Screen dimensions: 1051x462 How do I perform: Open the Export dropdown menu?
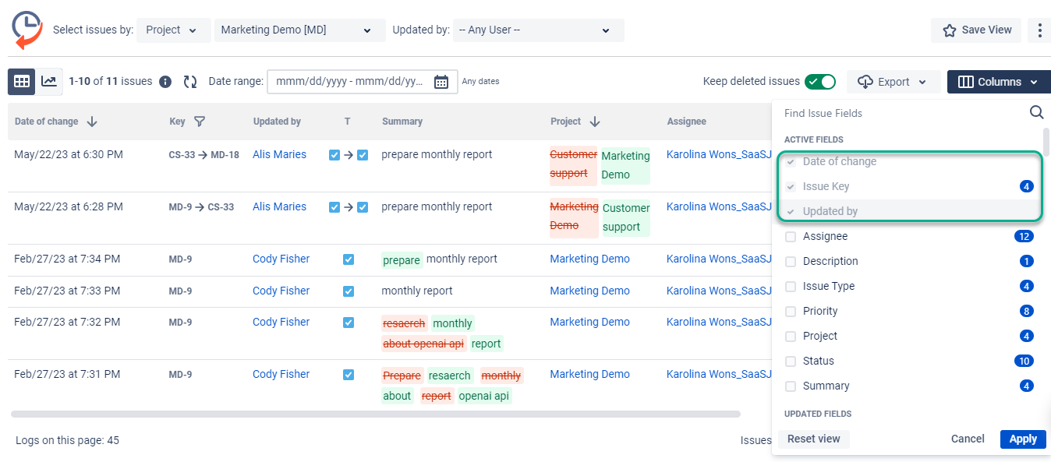893,82
